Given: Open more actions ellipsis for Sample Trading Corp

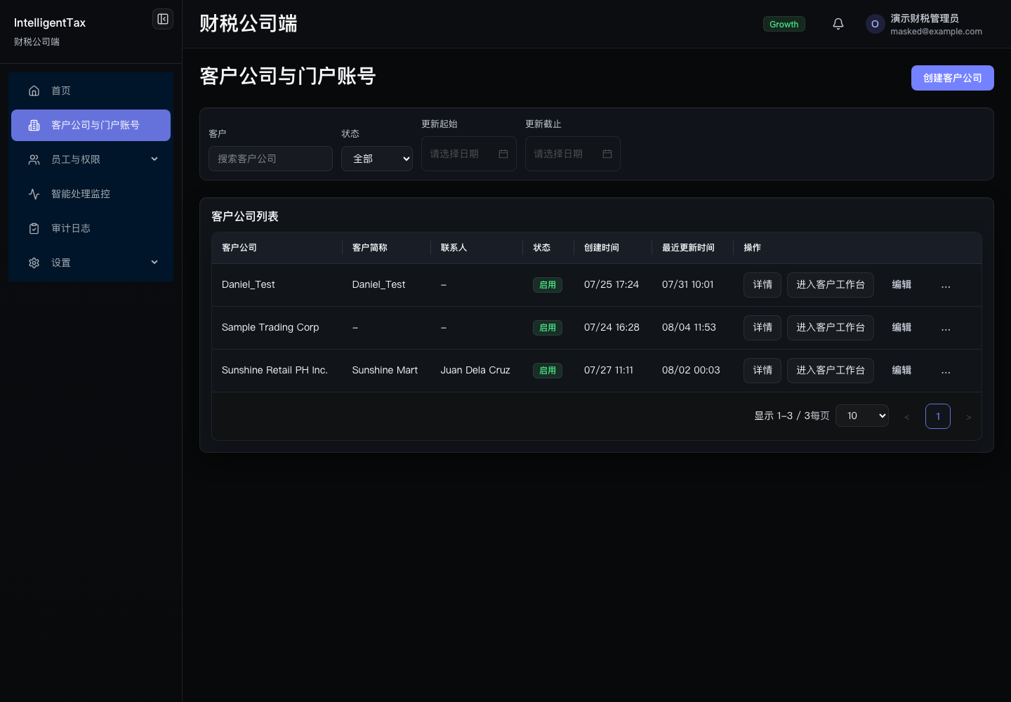Looking at the screenshot, I should (x=946, y=328).
